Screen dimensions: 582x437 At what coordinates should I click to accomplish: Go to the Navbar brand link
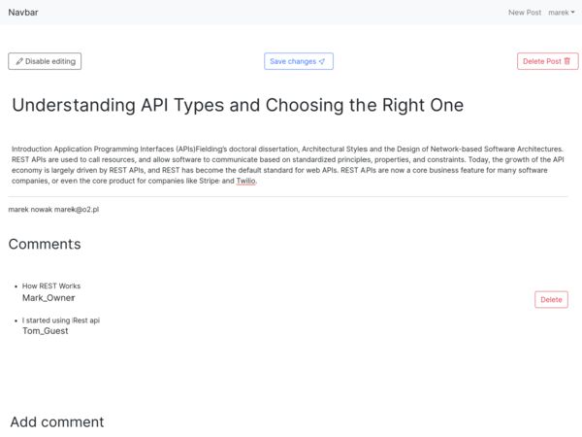[x=23, y=13]
